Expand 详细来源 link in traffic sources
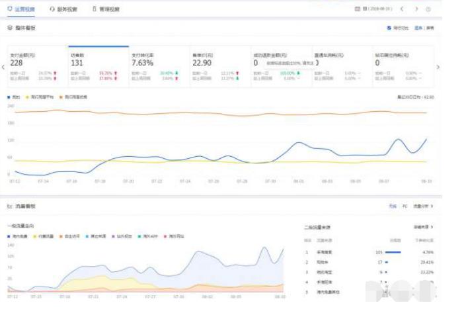This screenshot has height=317, width=466. coord(423,226)
